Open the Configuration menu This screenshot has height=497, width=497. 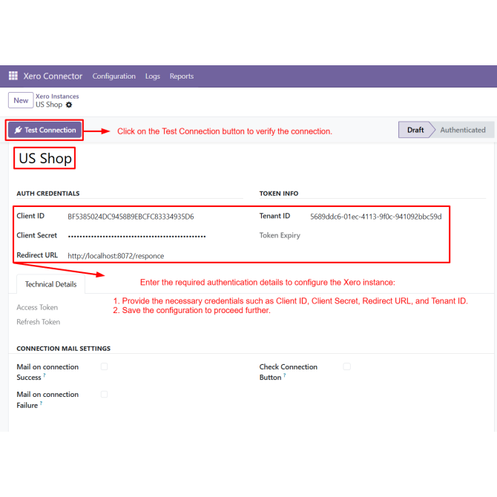click(113, 76)
